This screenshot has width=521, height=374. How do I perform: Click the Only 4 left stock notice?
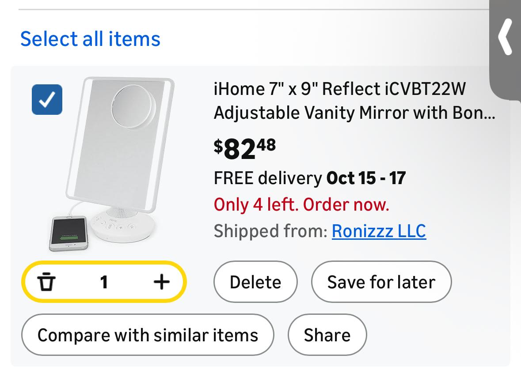coord(301,204)
